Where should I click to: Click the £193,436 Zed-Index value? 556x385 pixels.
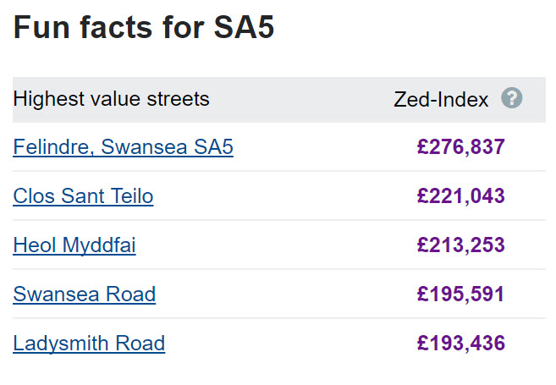click(460, 344)
